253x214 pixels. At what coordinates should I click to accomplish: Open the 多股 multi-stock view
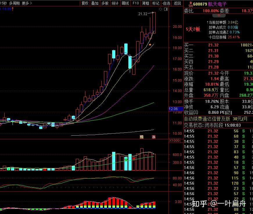pyautogui.click(x=105, y=3)
